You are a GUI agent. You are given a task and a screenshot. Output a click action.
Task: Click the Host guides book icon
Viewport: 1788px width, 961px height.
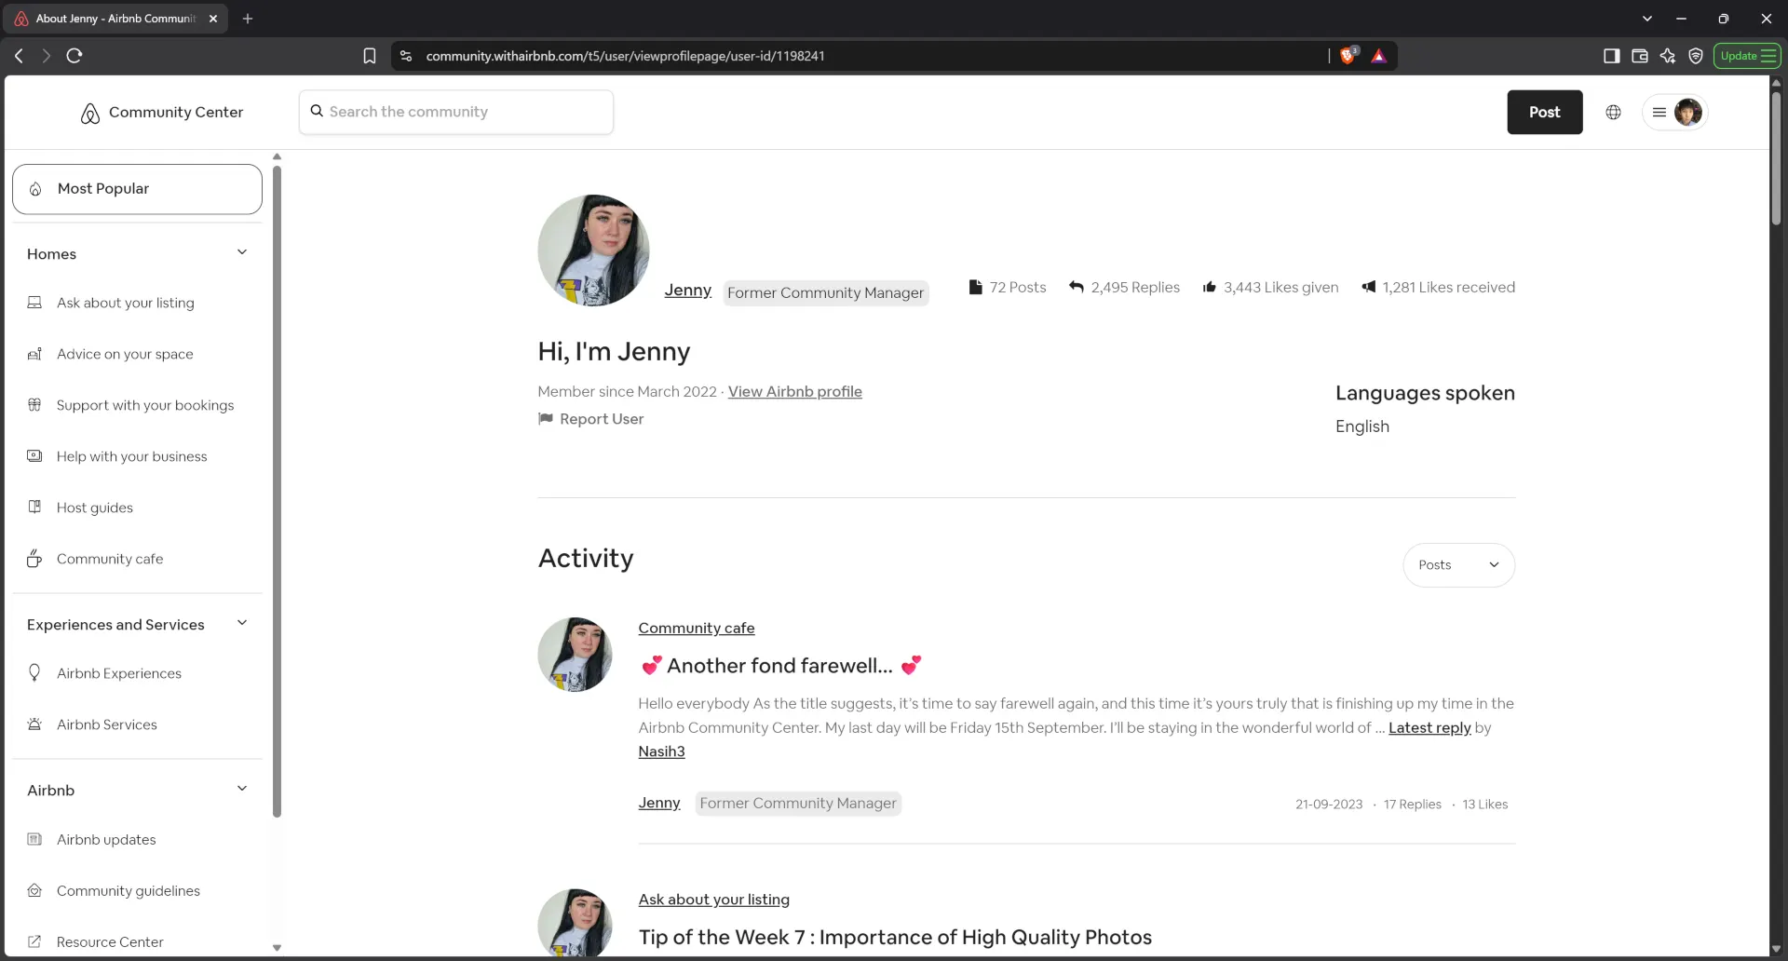[34, 508]
